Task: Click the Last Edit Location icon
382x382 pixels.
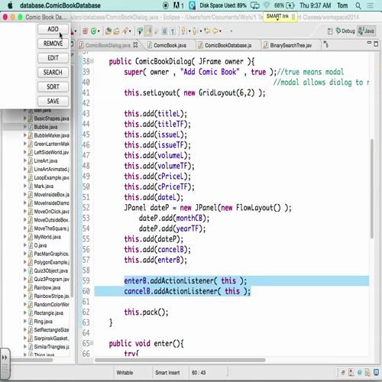Action: tap(207, 31)
